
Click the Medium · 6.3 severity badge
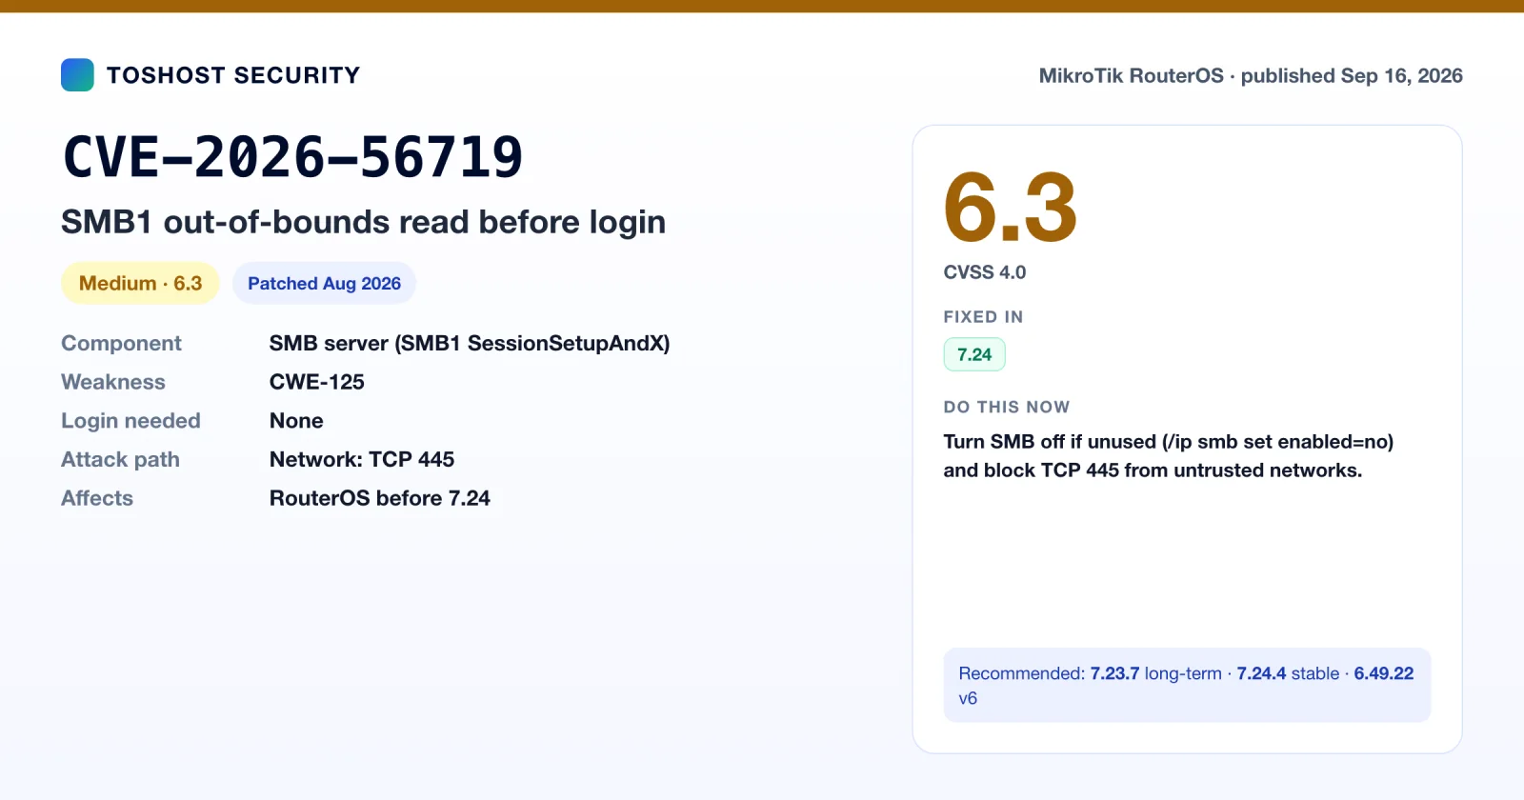coord(140,283)
